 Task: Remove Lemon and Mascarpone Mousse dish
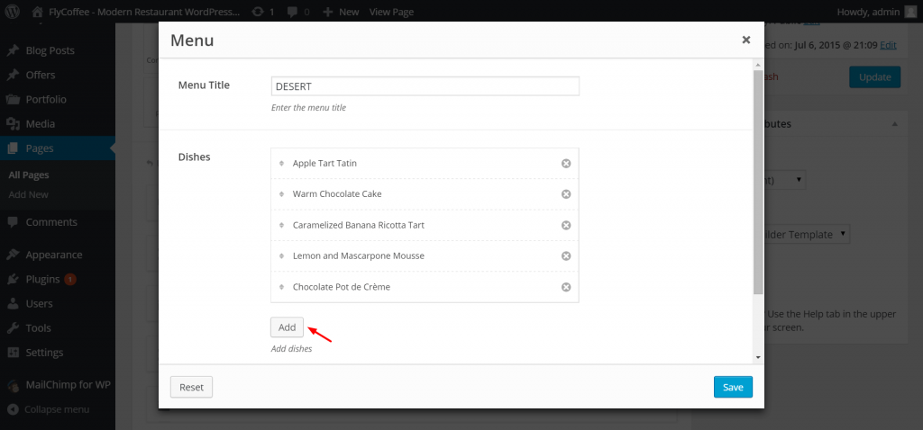point(566,256)
